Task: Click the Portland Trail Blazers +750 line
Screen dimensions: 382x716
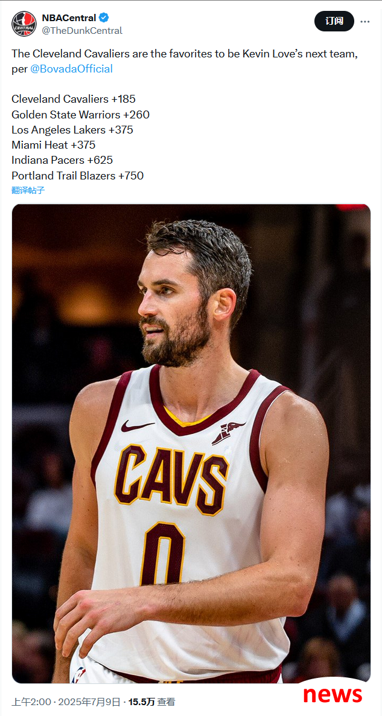Action: click(x=77, y=175)
